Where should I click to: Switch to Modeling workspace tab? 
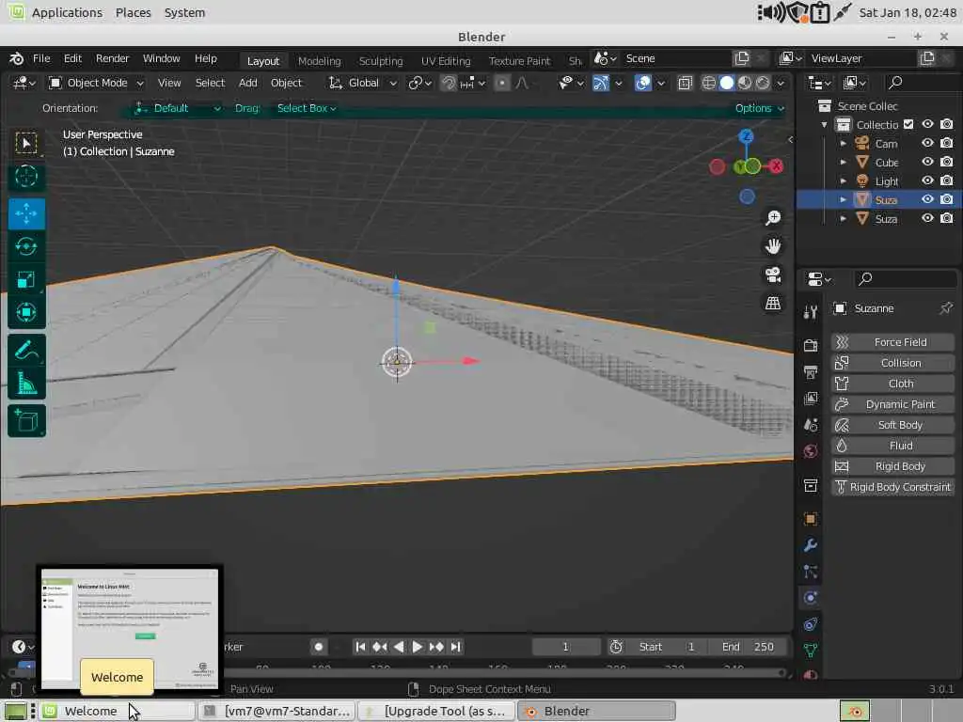coord(320,61)
